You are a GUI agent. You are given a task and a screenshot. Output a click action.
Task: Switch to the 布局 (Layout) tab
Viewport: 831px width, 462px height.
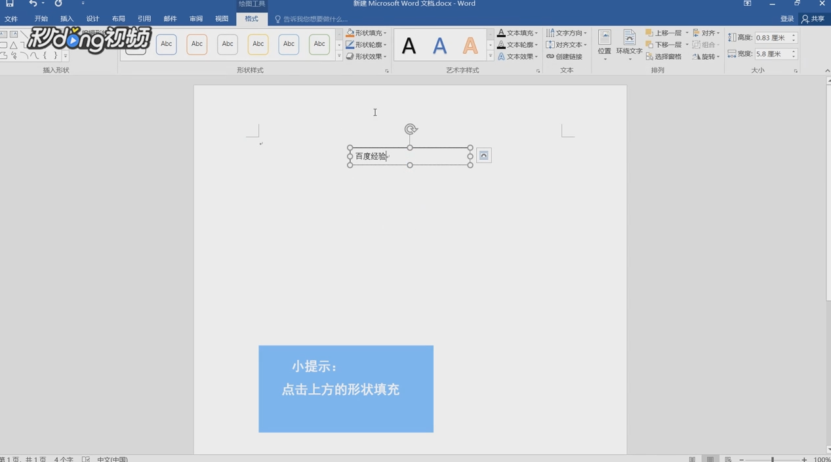click(x=119, y=19)
